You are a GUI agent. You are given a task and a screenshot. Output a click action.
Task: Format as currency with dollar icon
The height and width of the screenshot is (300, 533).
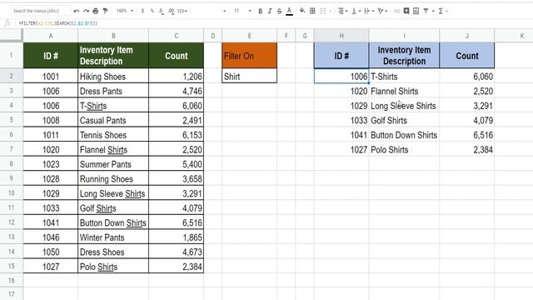(142, 11)
